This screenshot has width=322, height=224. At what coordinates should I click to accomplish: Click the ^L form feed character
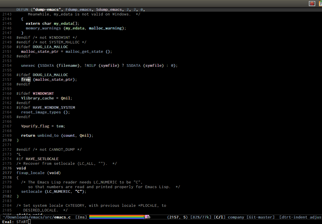point(19,154)
